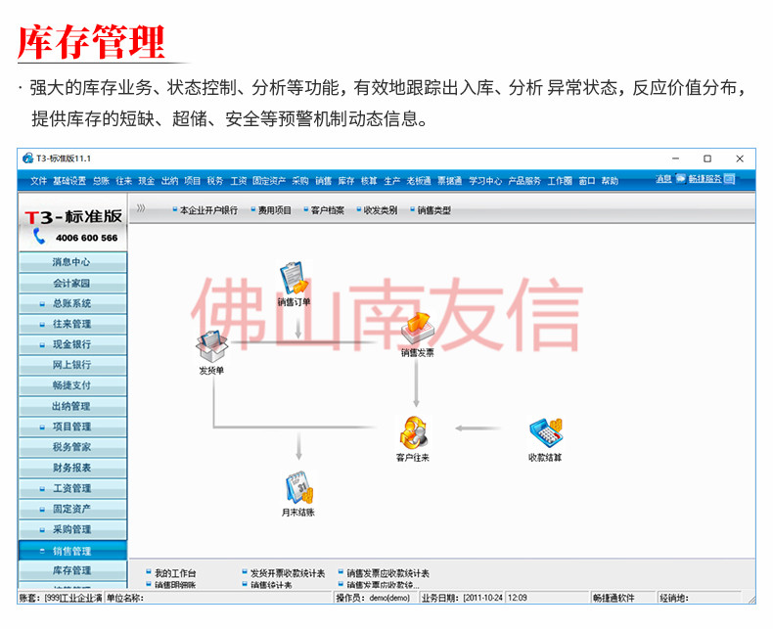This screenshot has height=629, width=773.
Task: Collapse 销售管理 in the sidebar
Action: 42,551
